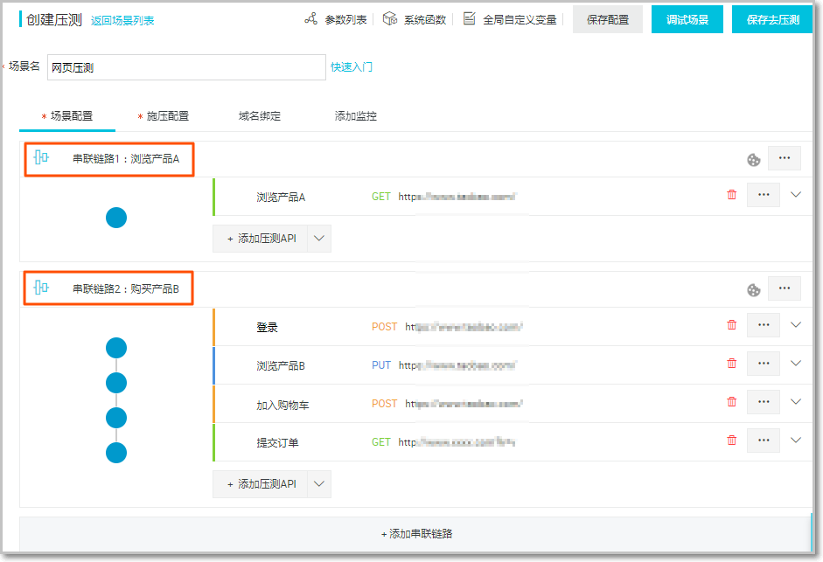This screenshot has width=823, height=562.
Task: Open the 系统函数 text label
Action: (425, 20)
